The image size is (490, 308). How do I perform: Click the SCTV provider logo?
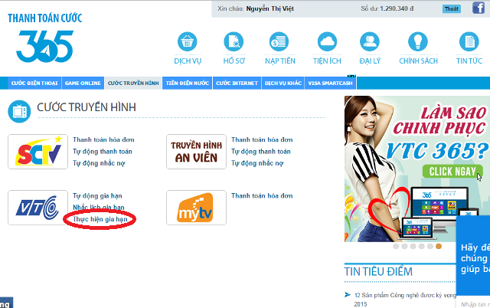pos(38,152)
